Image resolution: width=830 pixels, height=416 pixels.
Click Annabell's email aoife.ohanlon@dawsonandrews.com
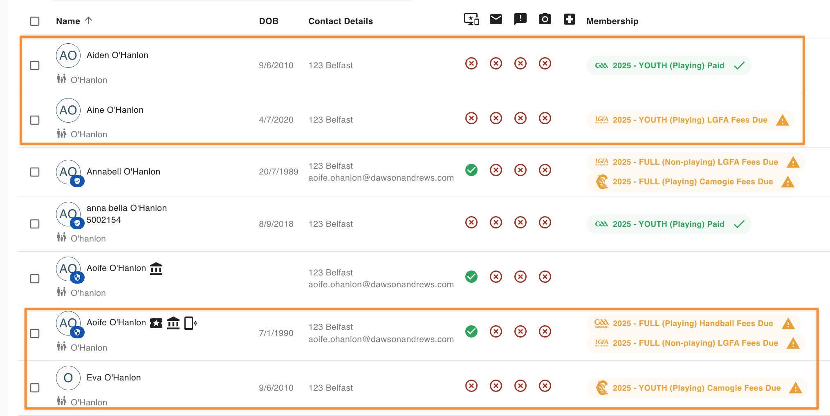381,178
